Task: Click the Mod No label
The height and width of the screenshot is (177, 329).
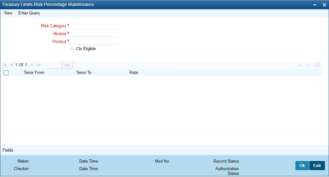Action: pyautogui.click(x=162, y=161)
